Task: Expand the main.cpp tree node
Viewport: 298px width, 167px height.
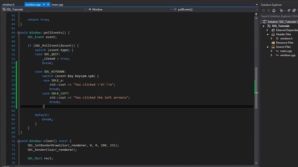Action: [x=271, y=51]
